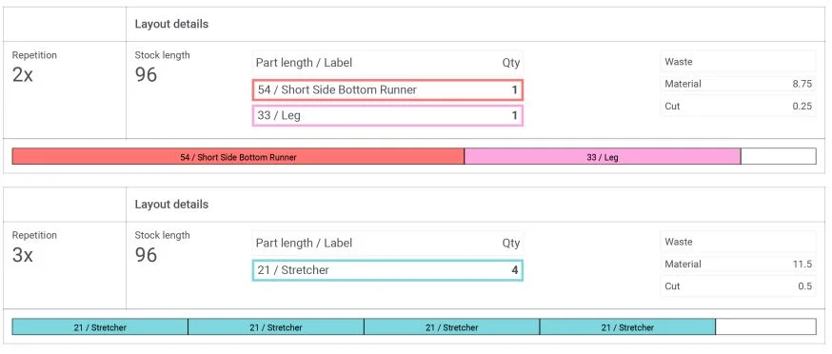Click the Material waste value 8.75

(802, 84)
